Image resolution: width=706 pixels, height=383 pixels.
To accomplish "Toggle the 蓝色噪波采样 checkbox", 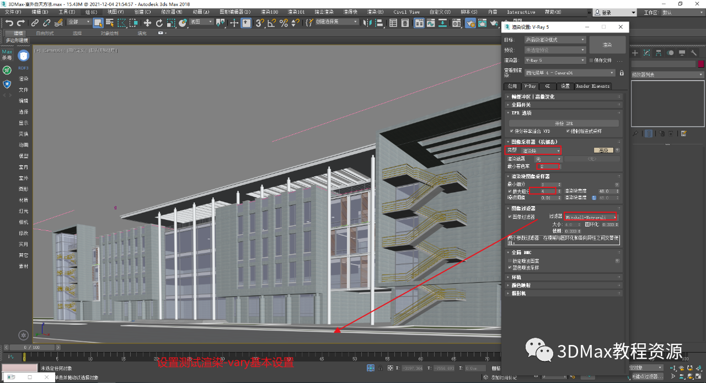I will coord(510,267).
